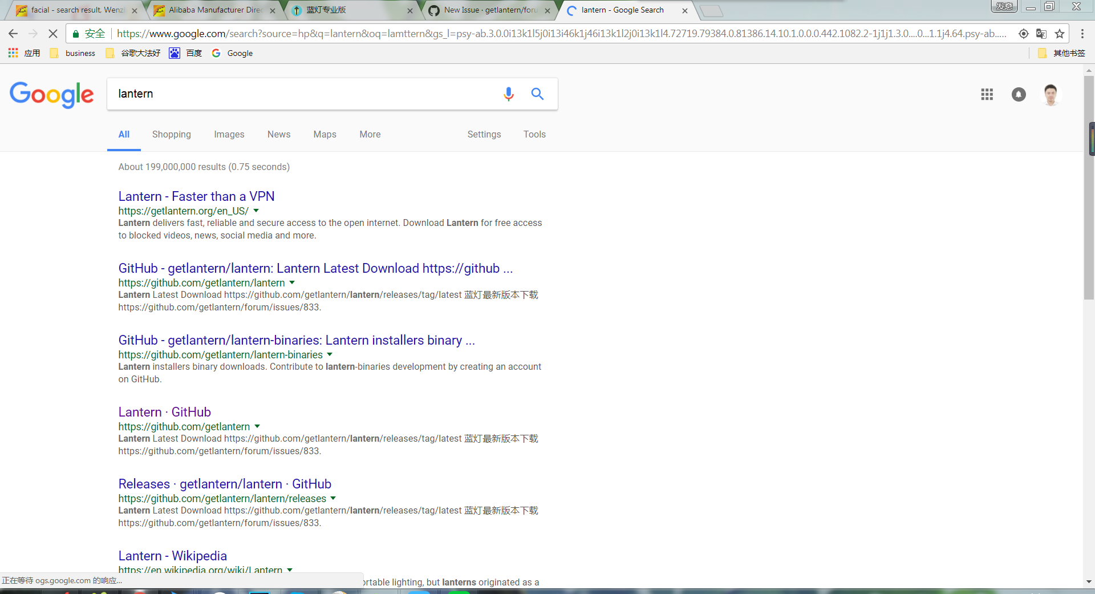Image resolution: width=1095 pixels, height=594 pixels.
Task: Click the URL address bar
Action: tap(562, 34)
